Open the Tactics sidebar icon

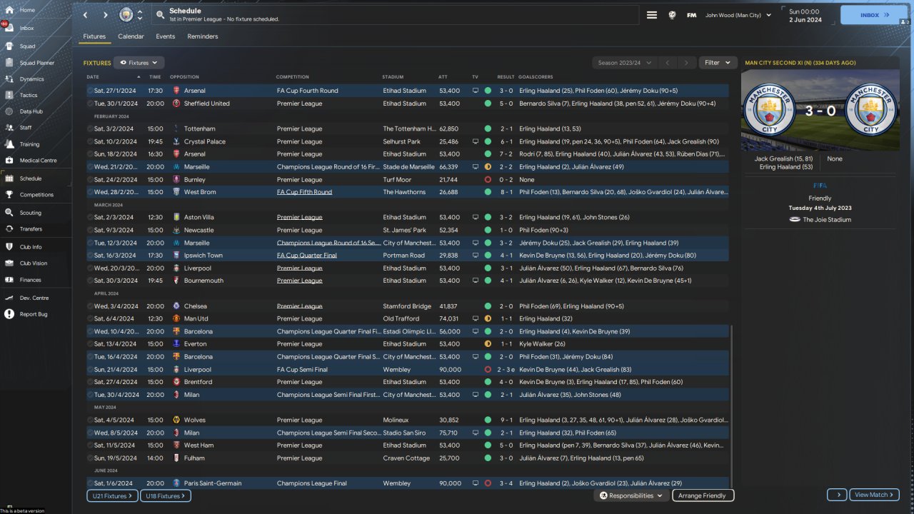[9, 95]
